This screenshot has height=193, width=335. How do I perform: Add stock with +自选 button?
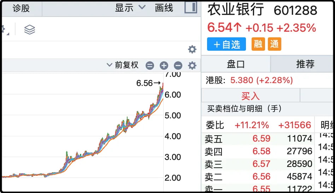coord(227,44)
